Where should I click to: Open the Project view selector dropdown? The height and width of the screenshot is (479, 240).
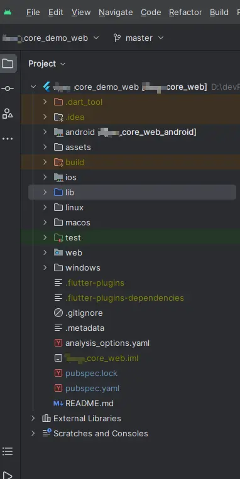[x=46, y=63]
